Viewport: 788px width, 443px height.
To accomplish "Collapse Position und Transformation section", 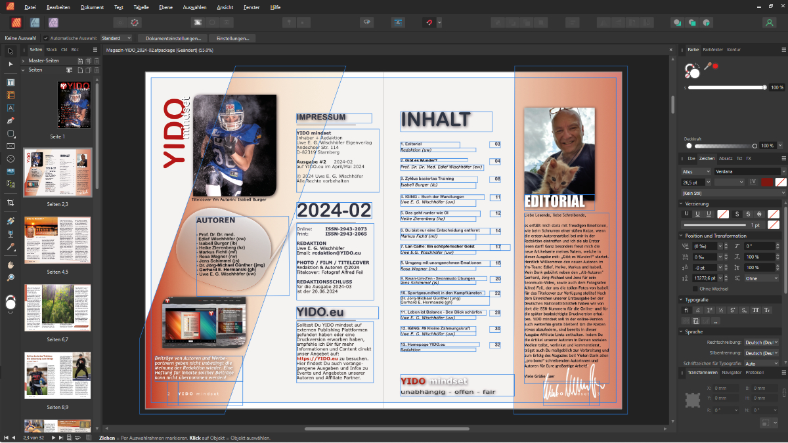I will (680, 236).
